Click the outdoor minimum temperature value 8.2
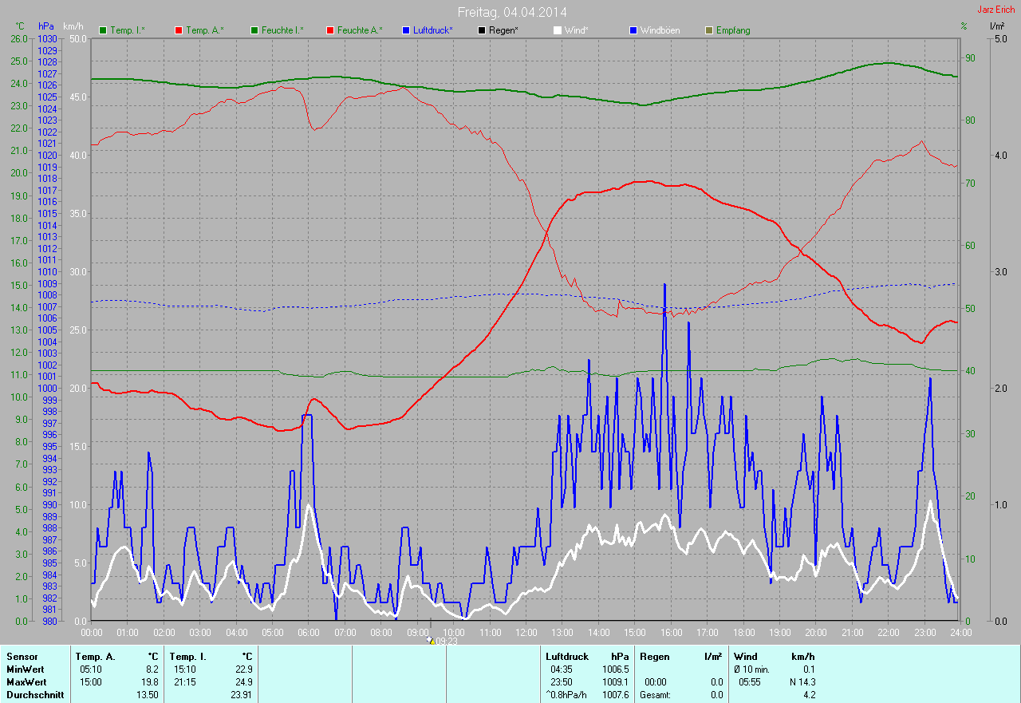 pyautogui.click(x=152, y=669)
